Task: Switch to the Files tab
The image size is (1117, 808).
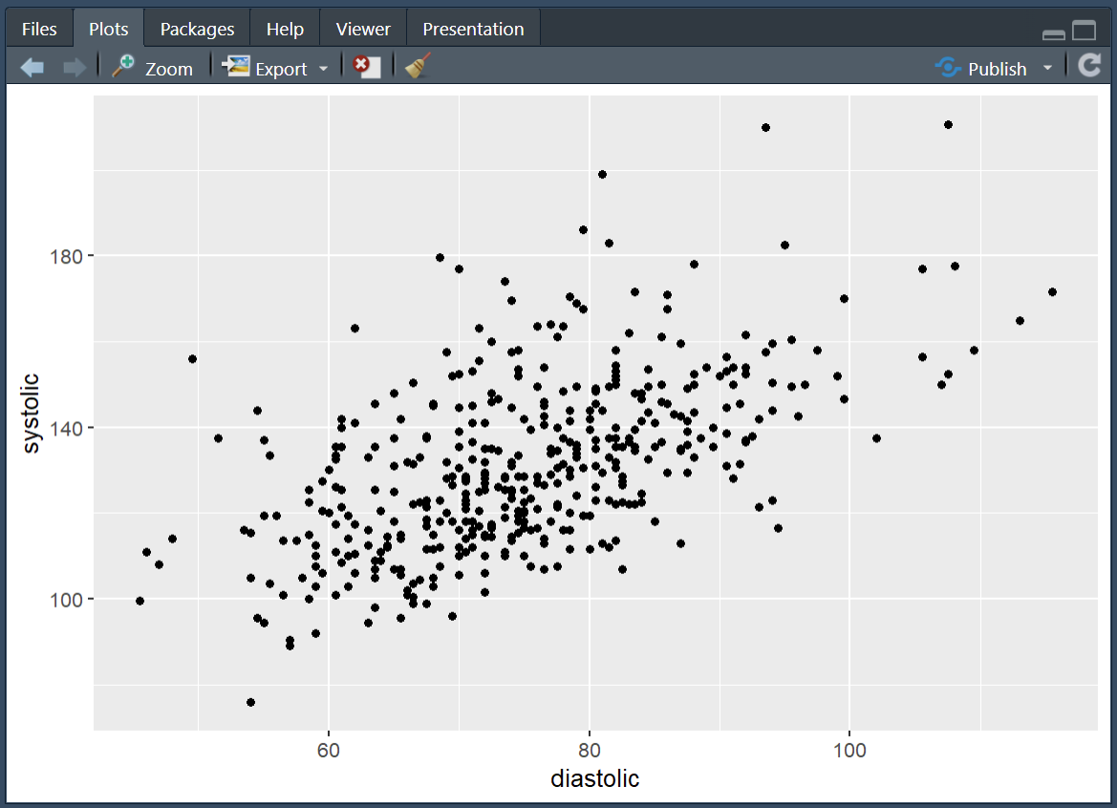Action: [x=39, y=29]
